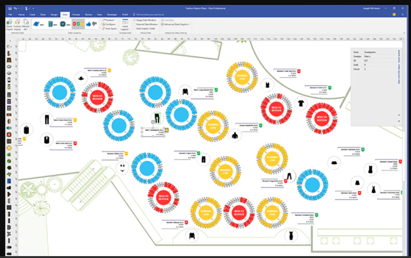411x258 pixels.
Task: Open Insert Legend dropdown
Action: [x=125, y=25]
